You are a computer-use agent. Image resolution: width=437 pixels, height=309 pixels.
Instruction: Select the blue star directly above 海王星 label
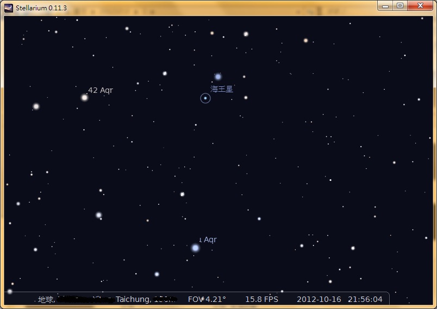(x=218, y=77)
